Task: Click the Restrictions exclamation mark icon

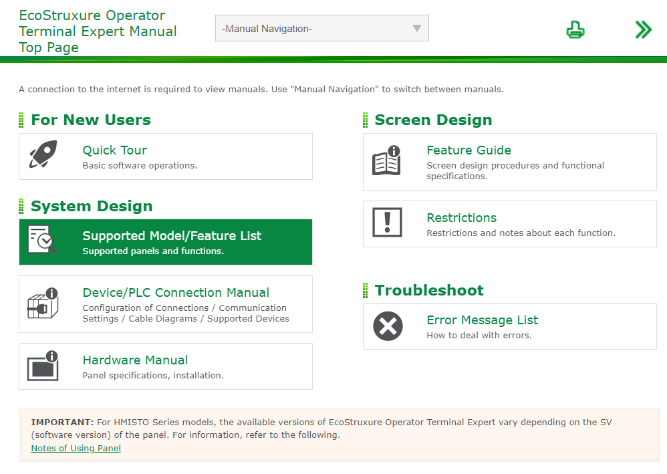Action: point(387,222)
